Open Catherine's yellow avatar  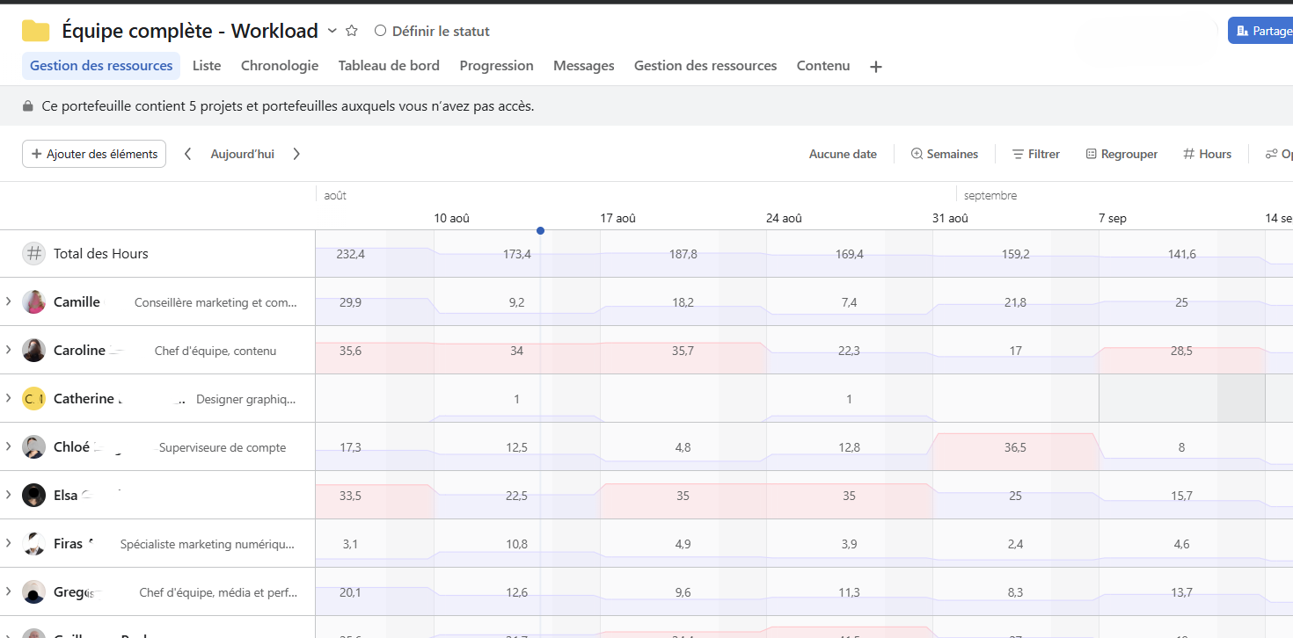click(33, 399)
